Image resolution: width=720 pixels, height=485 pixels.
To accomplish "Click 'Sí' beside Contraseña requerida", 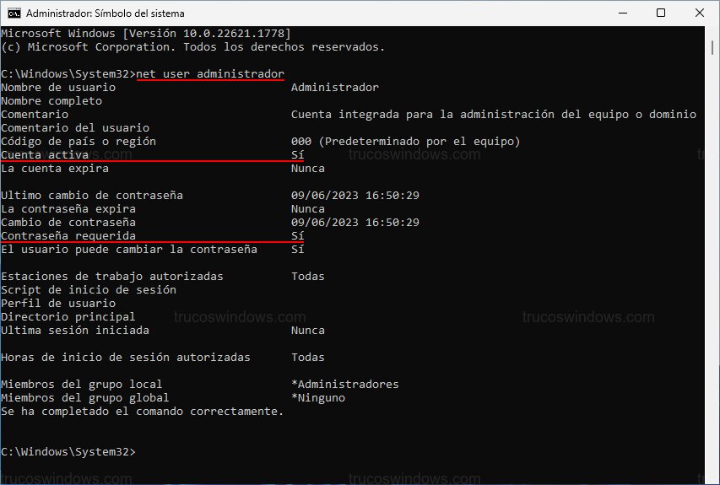I will pos(298,236).
